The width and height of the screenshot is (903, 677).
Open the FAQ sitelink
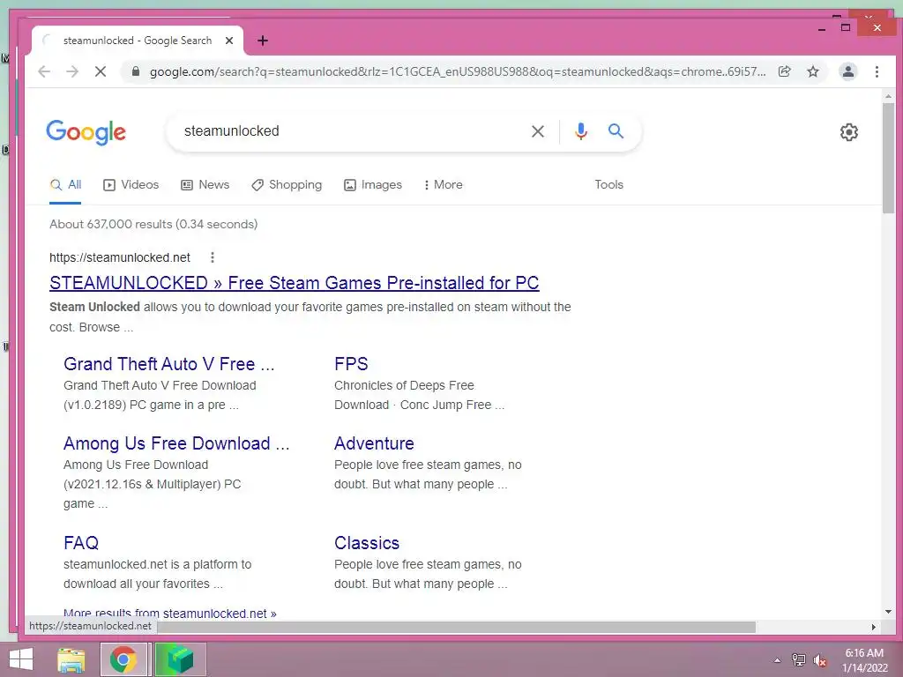coord(81,543)
